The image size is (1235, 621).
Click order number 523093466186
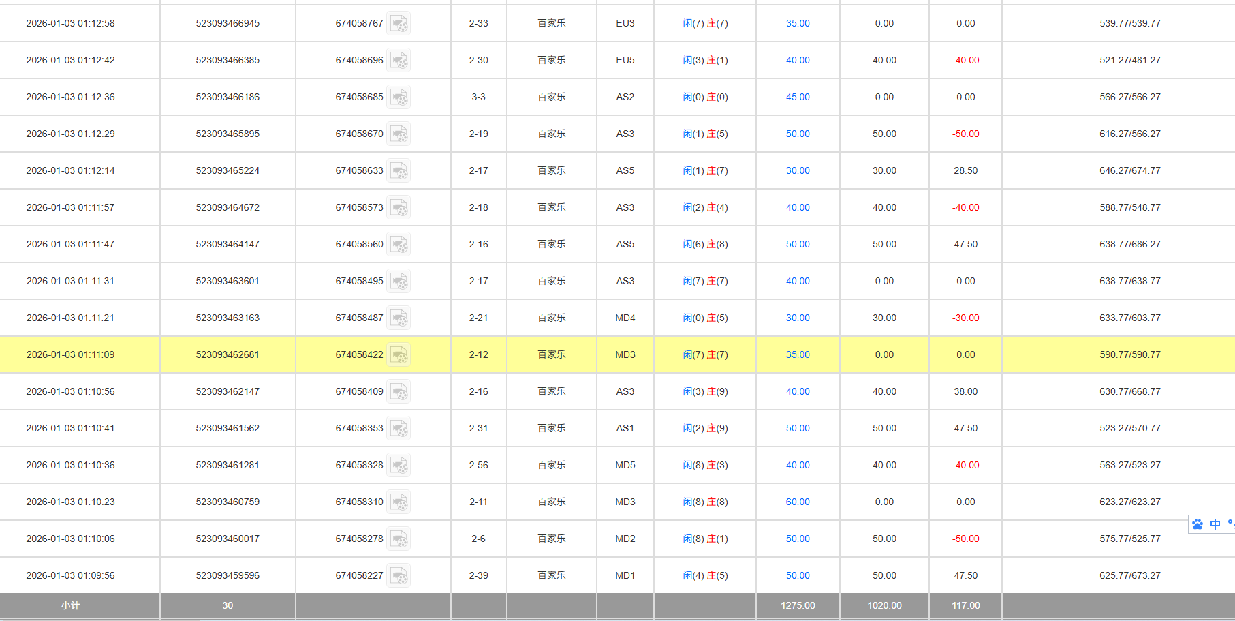coord(228,97)
